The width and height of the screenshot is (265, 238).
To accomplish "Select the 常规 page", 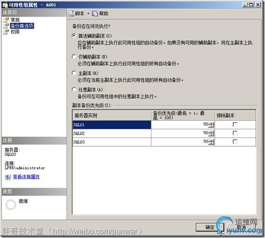I will (15, 20).
